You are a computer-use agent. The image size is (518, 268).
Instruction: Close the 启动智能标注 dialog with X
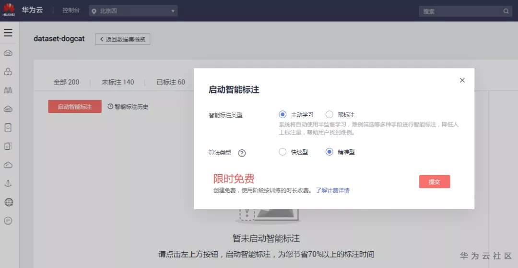(x=462, y=80)
